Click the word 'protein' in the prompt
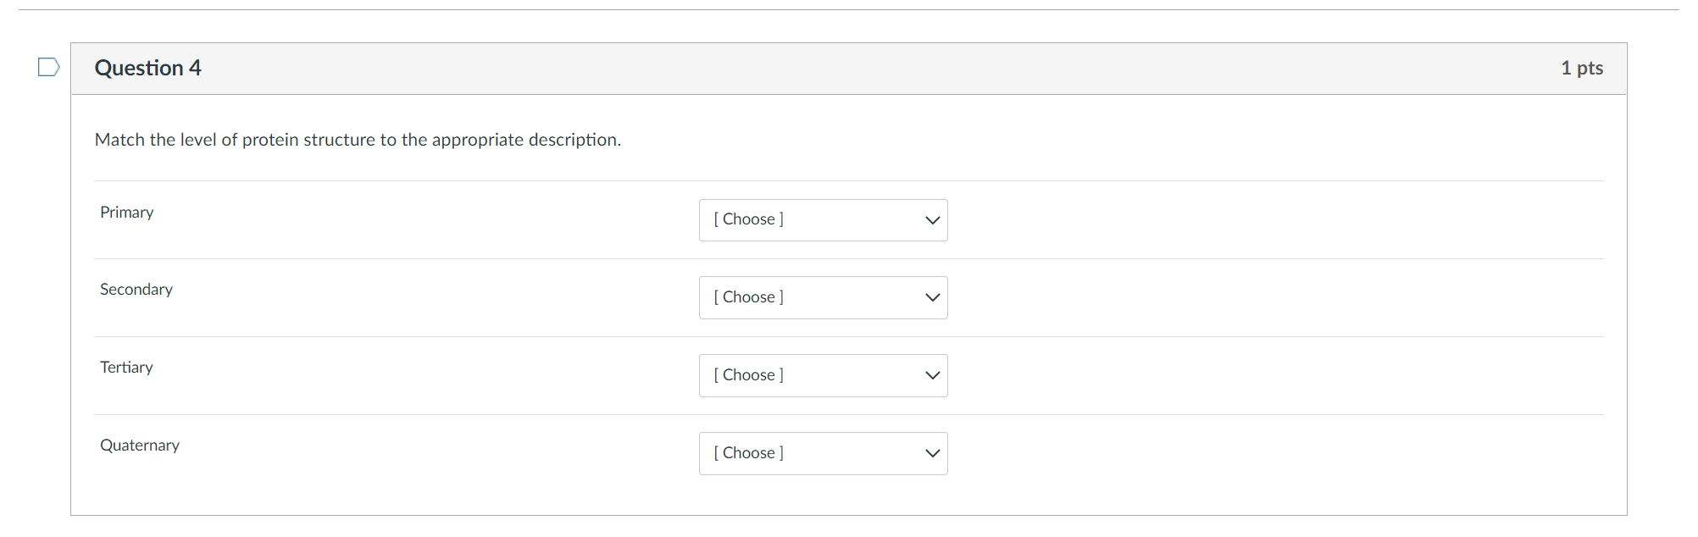The image size is (1698, 537). [270, 140]
